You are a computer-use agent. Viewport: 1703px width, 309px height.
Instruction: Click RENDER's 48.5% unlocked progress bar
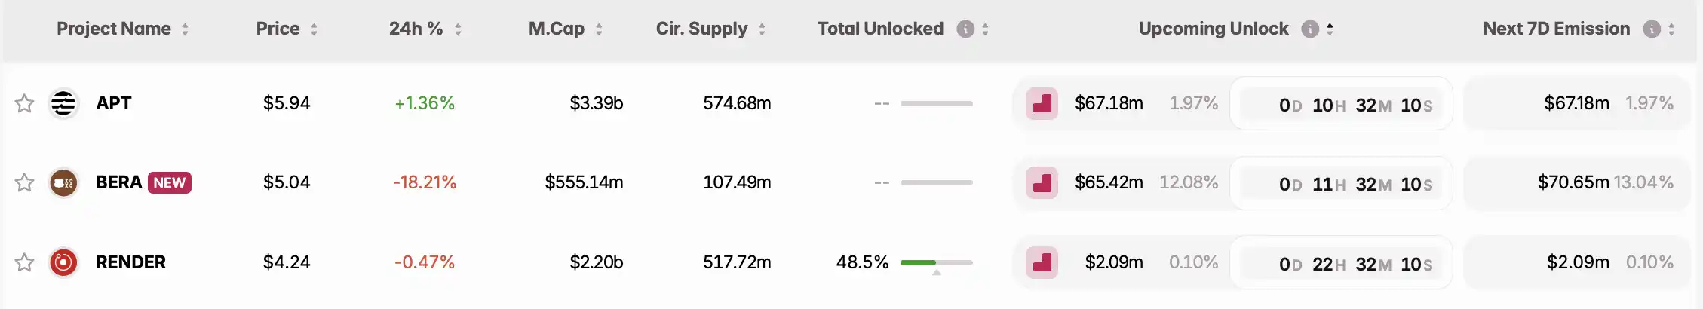(x=936, y=262)
